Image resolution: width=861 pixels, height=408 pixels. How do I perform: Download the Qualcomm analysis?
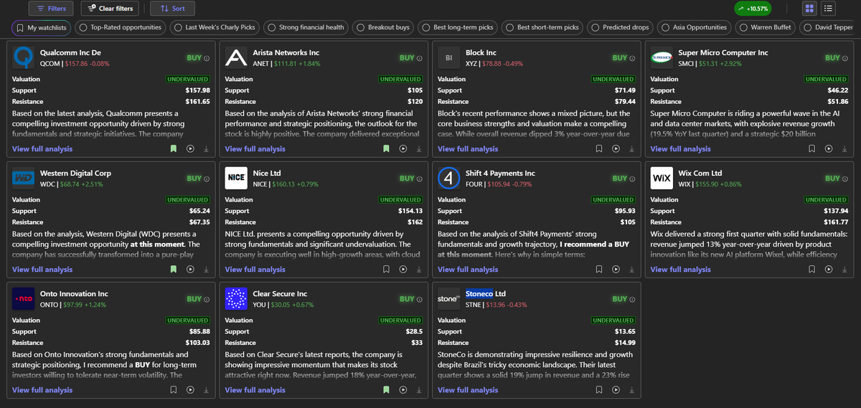click(x=206, y=149)
